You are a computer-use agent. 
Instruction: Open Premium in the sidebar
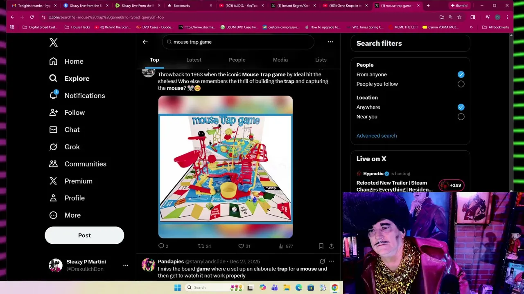70,181
